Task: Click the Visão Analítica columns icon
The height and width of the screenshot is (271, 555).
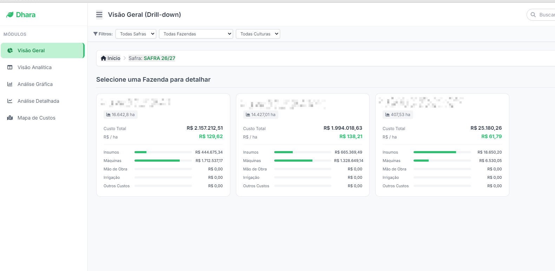Action: [x=10, y=67]
